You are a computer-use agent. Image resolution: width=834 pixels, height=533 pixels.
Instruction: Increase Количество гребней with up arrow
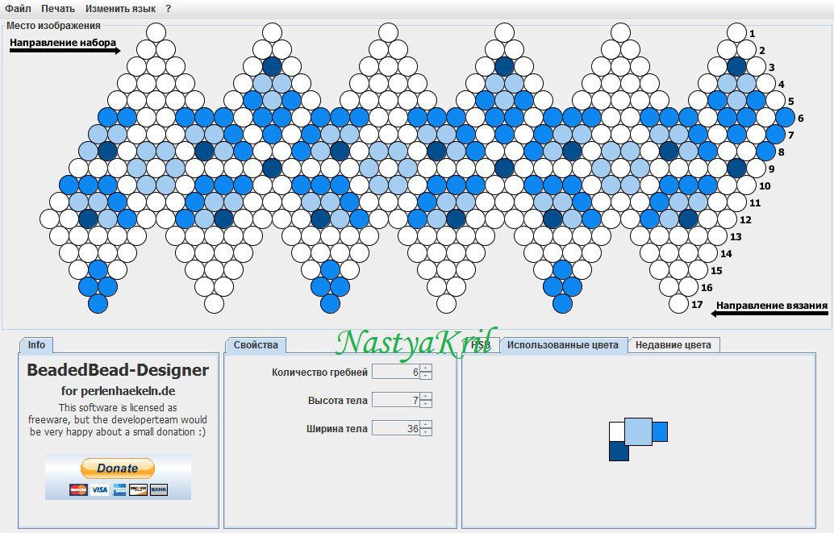pos(426,368)
